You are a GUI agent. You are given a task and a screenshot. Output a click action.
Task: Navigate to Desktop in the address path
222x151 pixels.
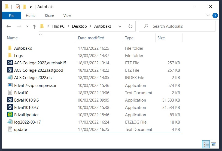tap(79, 26)
